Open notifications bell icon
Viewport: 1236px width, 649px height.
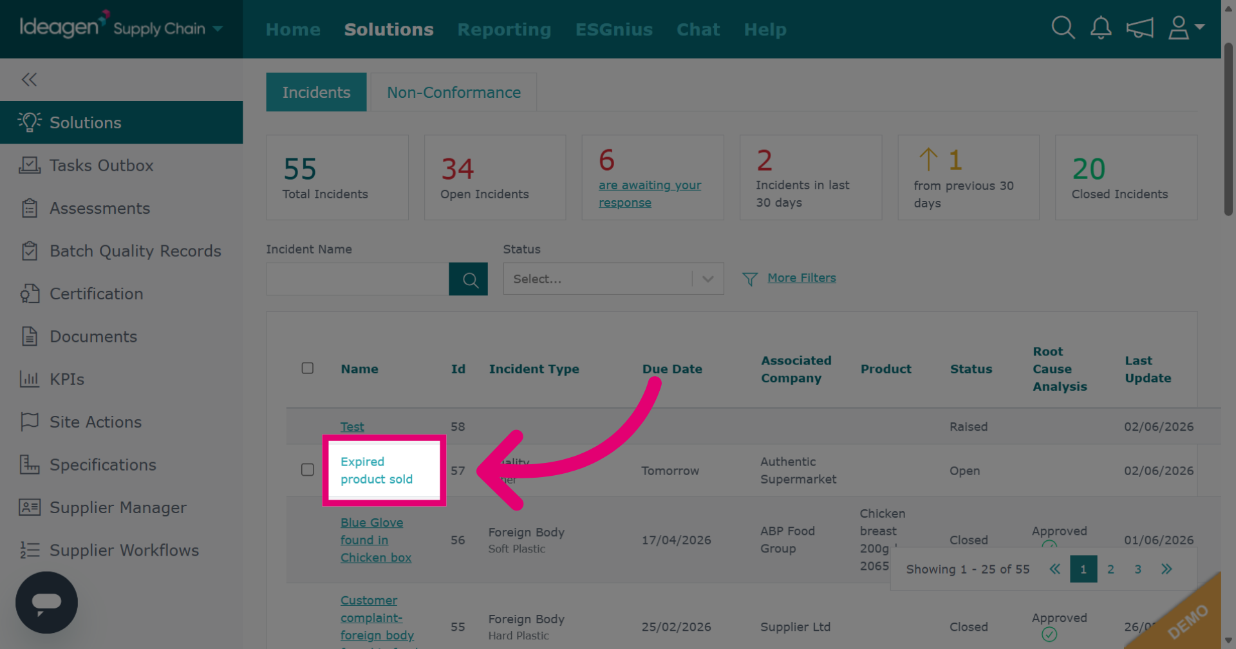1101,28
